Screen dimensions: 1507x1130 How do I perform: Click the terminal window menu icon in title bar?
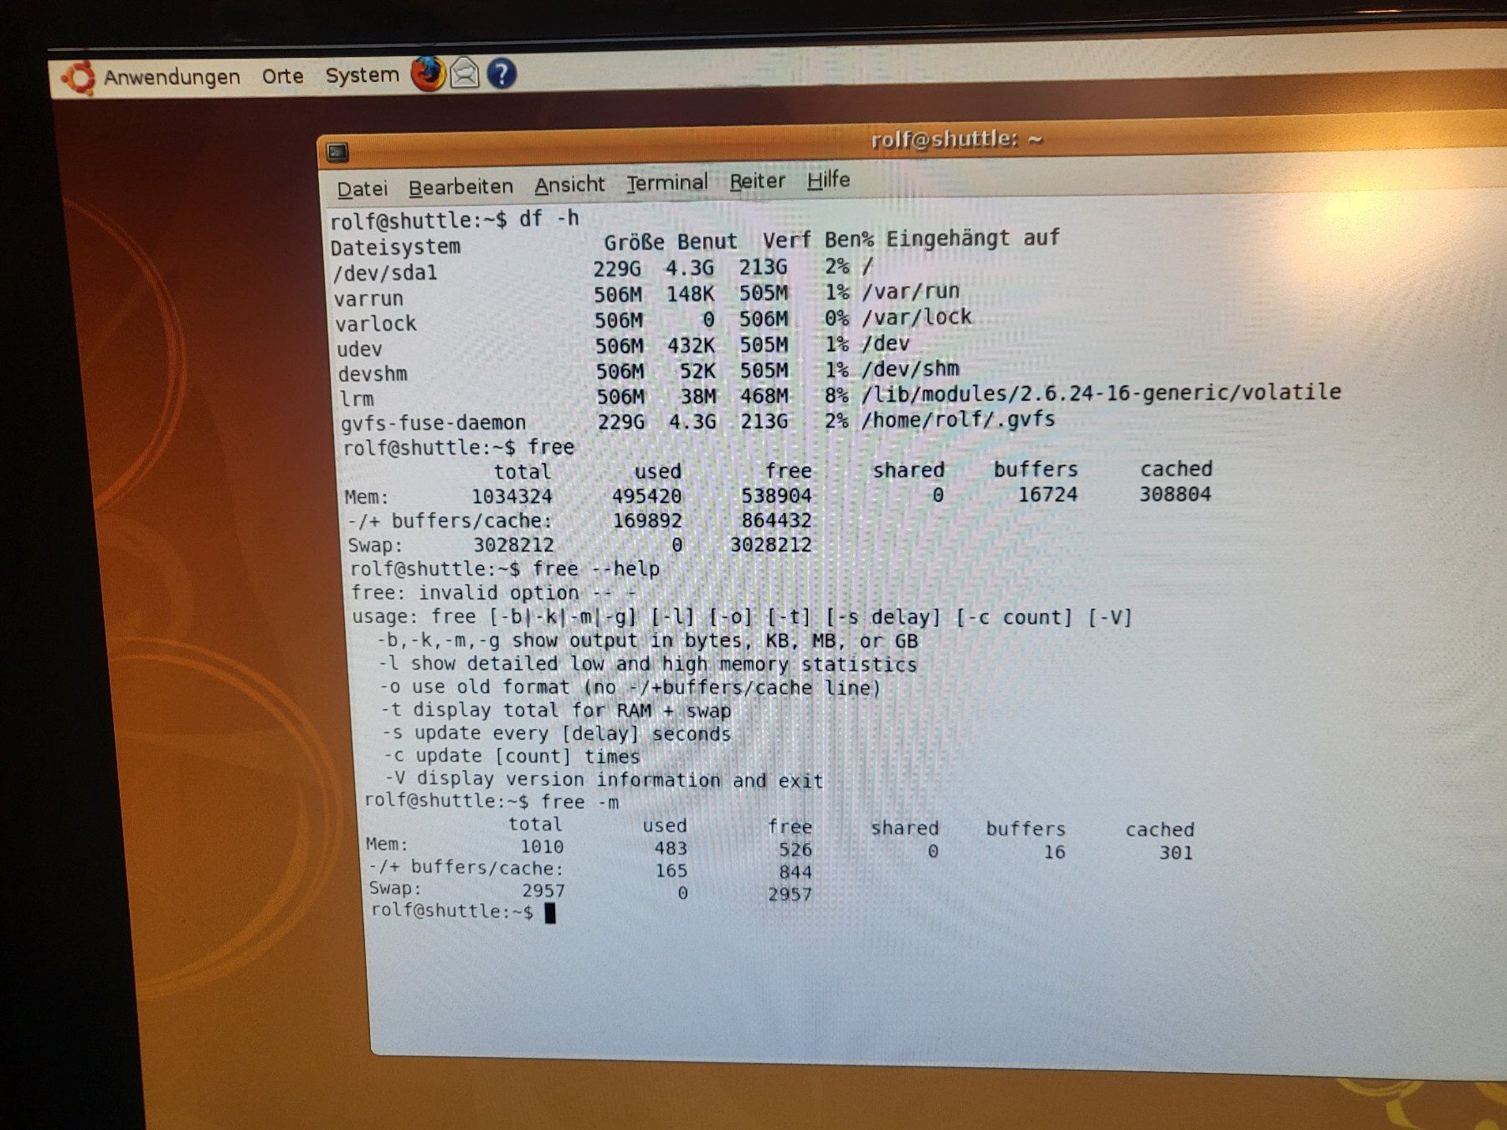point(337,152)
